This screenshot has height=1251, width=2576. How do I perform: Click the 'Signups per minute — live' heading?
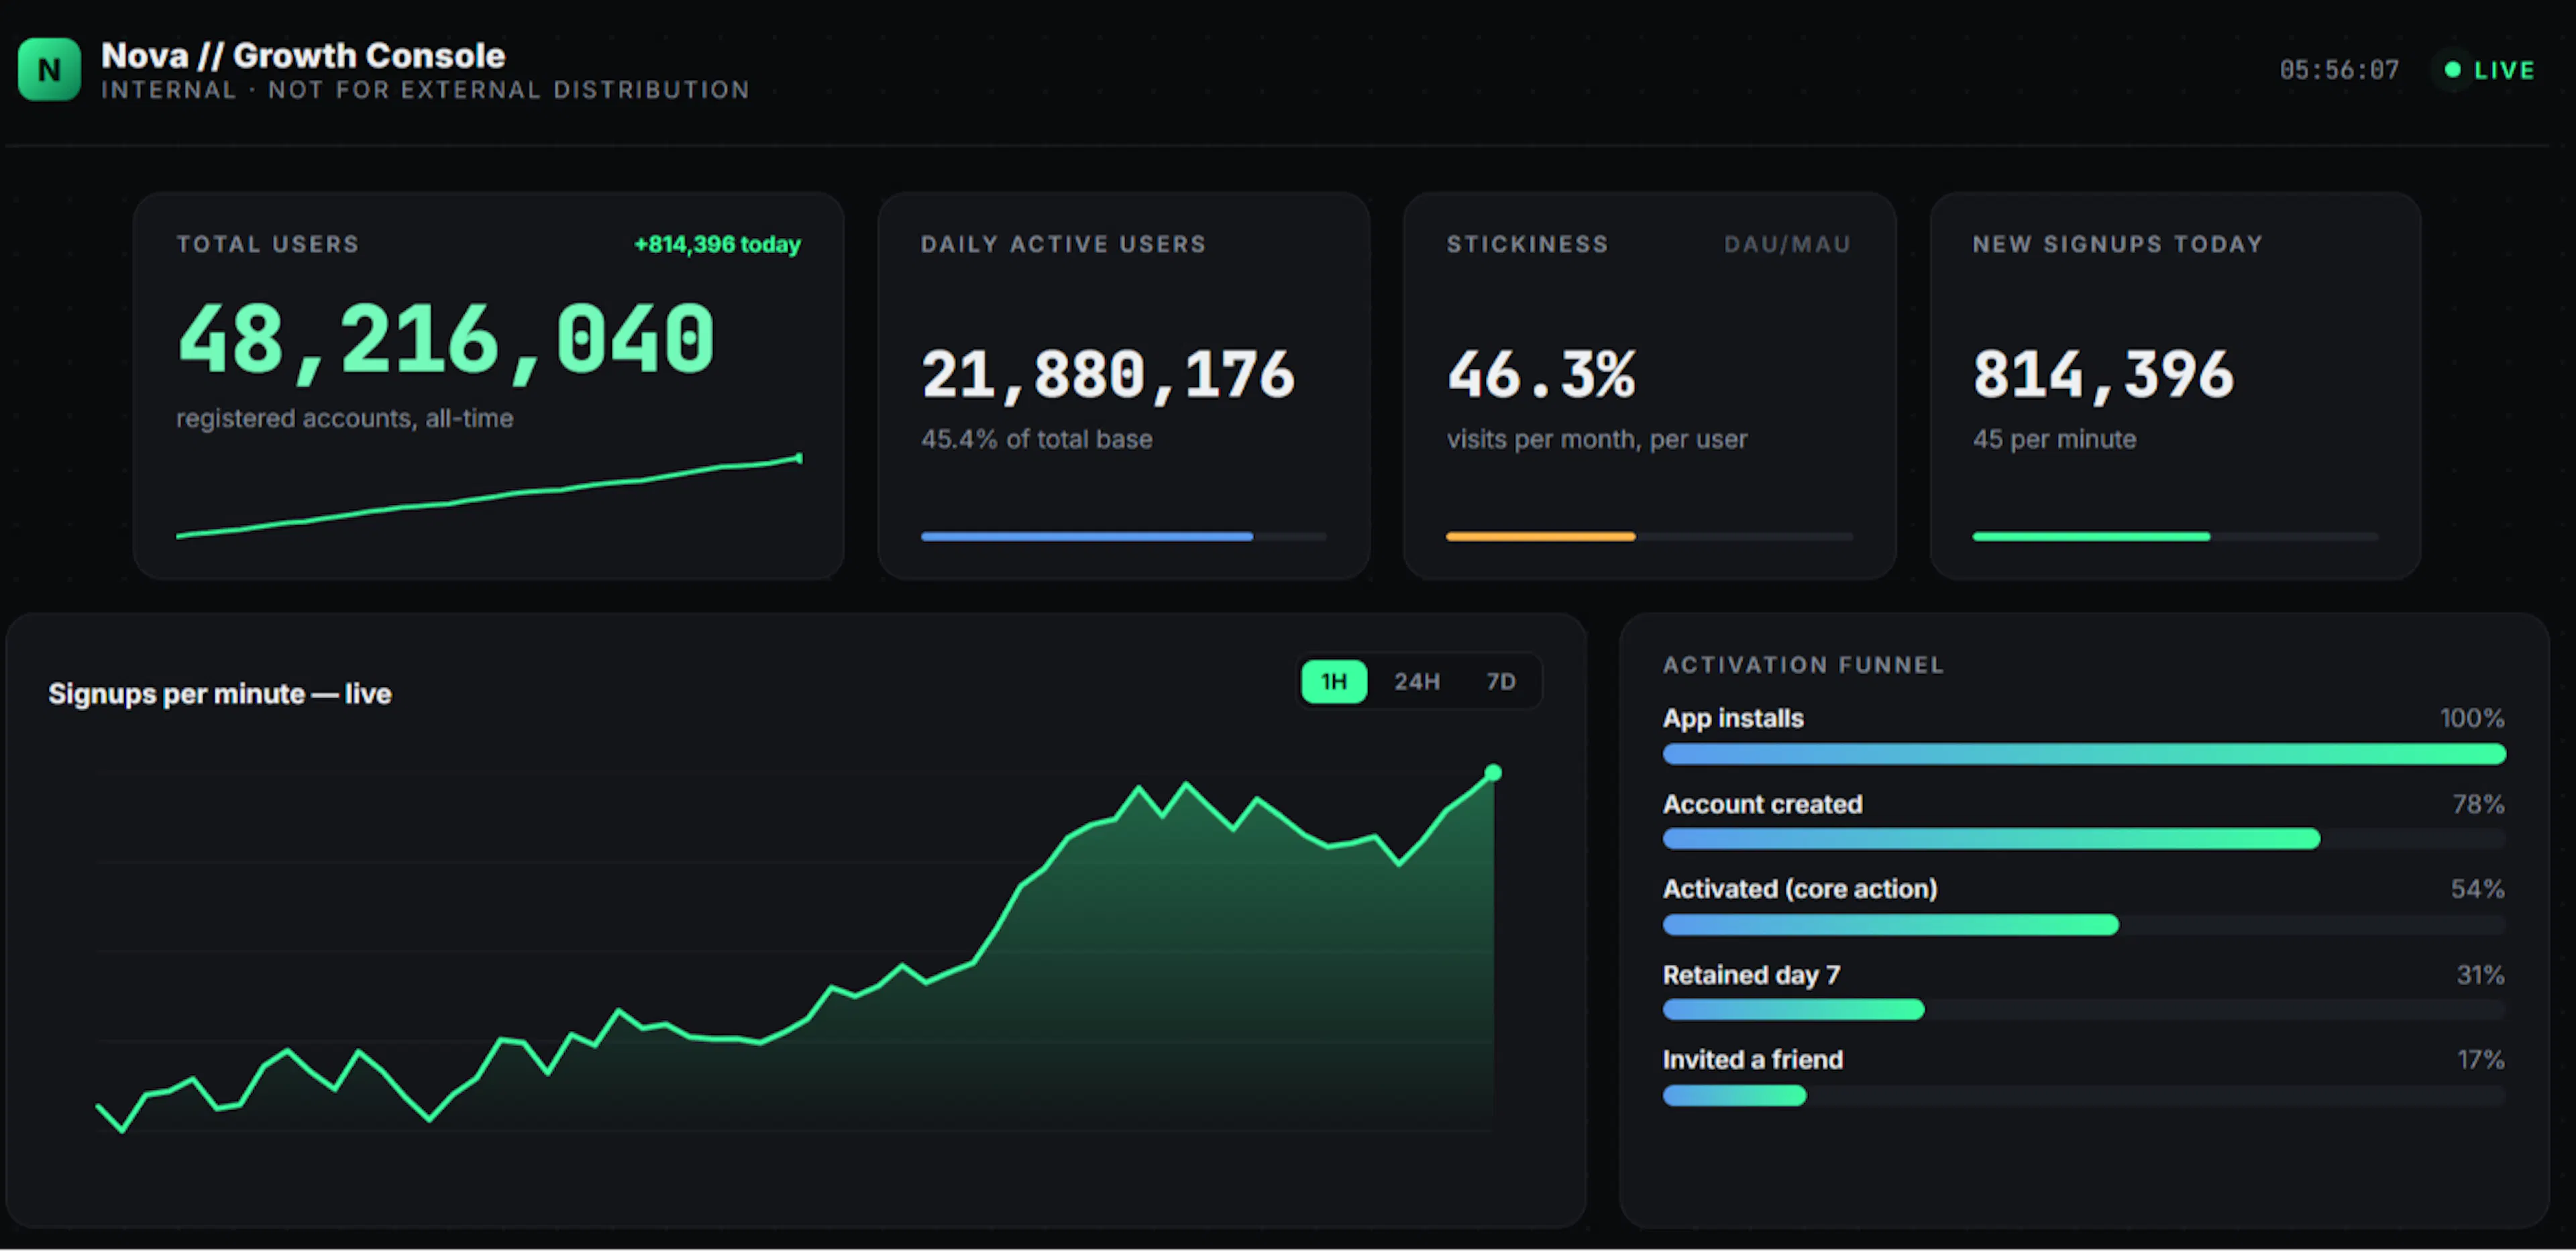(220, 693)
